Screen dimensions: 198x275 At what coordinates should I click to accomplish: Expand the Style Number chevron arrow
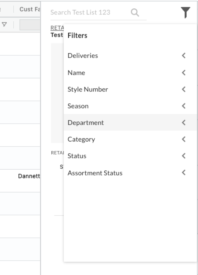[x=183, y=89]
